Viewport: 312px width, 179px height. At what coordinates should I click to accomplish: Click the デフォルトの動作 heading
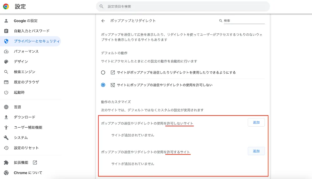(114, 53)
